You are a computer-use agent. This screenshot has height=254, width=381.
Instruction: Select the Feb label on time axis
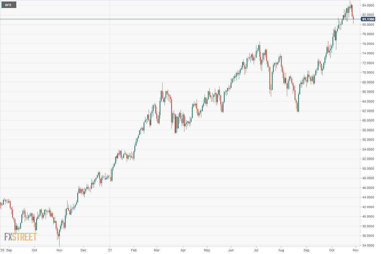coord(134,250)
